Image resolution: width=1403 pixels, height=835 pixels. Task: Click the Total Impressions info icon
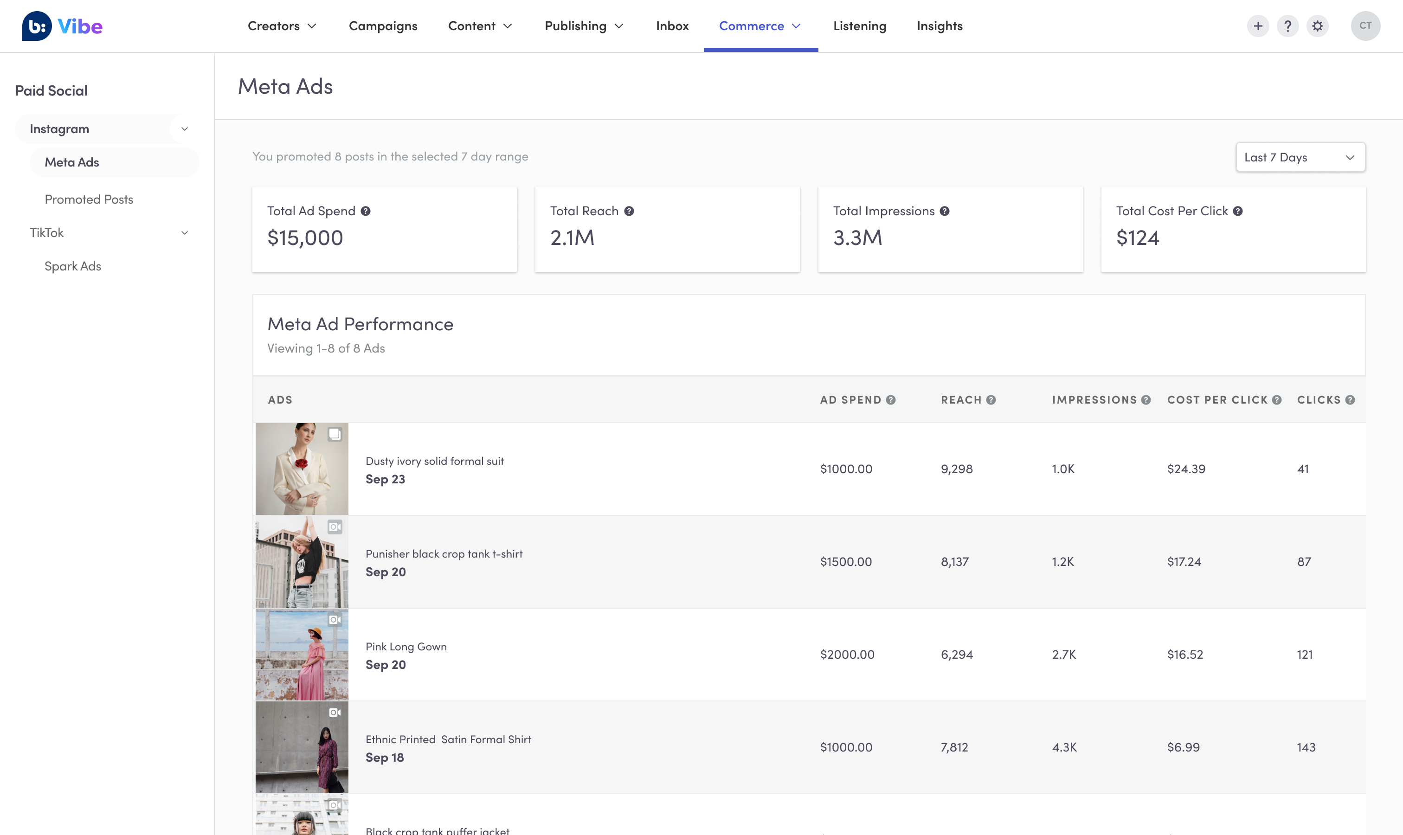tap(945, 211)
